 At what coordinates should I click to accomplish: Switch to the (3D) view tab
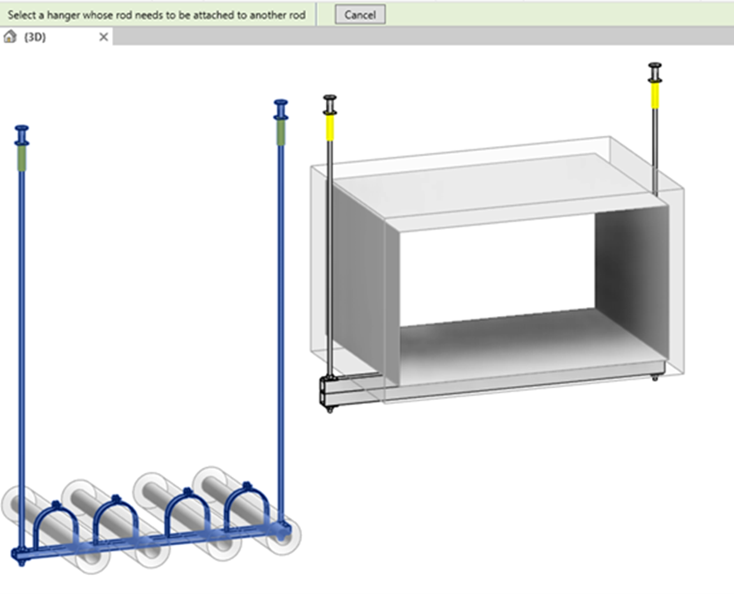click(41, 37)
